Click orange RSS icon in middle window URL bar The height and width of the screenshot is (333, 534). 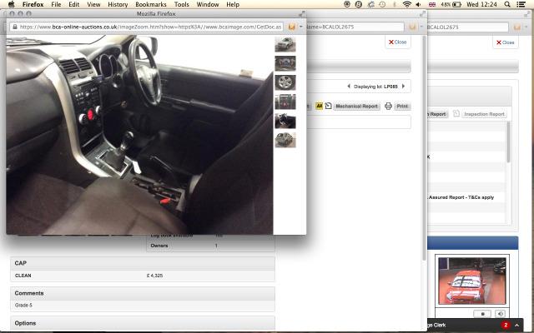(412, 27)
